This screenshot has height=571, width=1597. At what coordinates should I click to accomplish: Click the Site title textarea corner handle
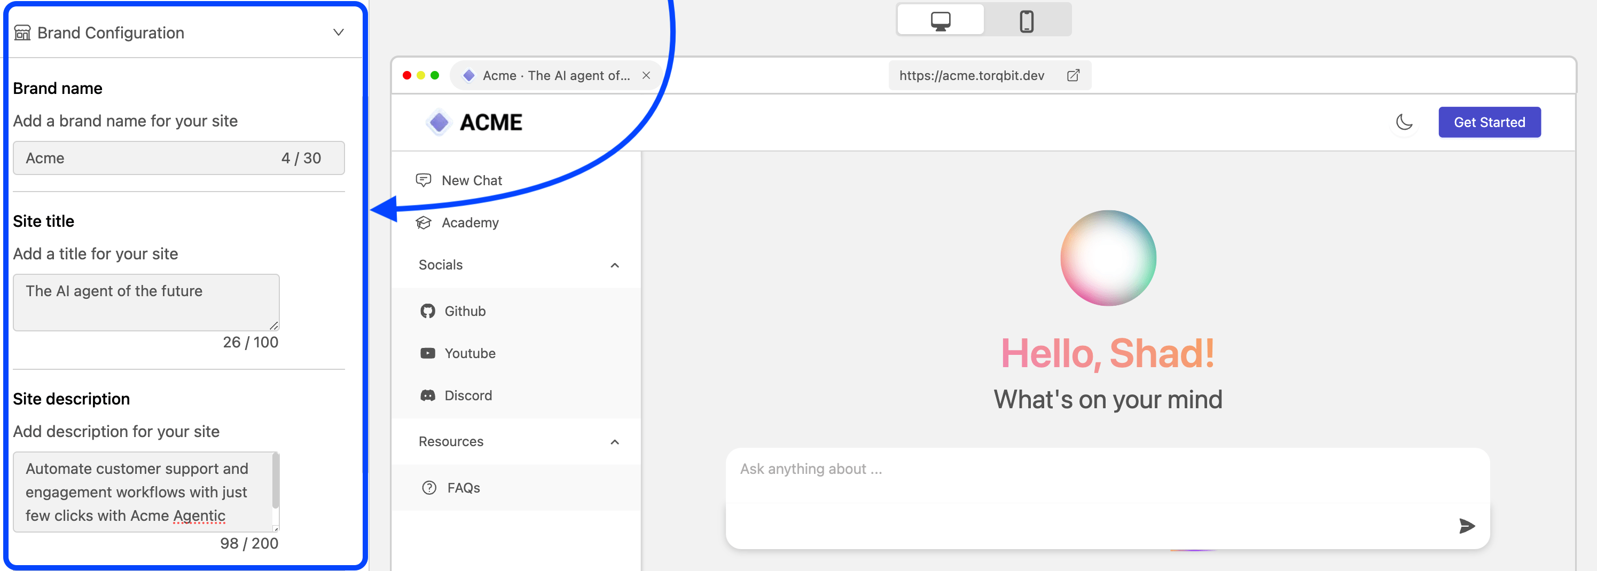pos(274,325)
